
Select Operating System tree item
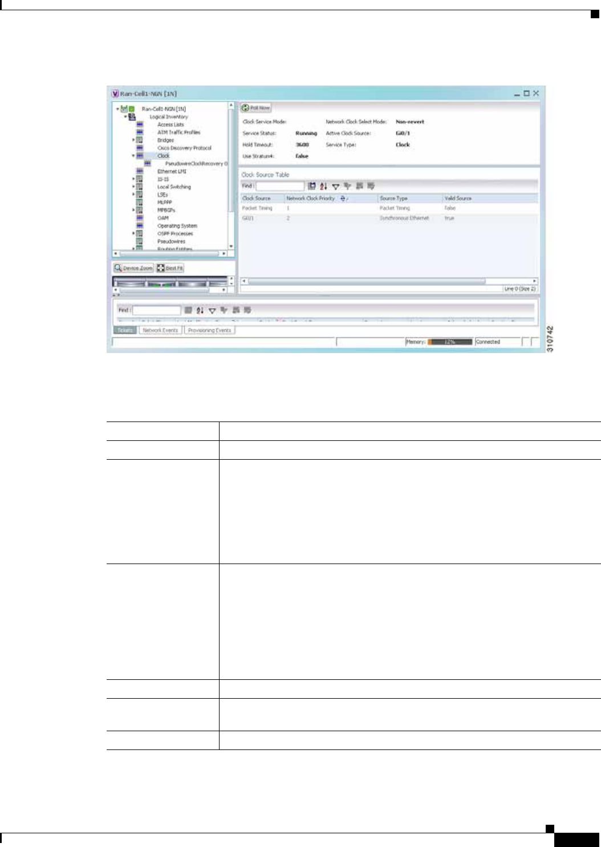177,226
